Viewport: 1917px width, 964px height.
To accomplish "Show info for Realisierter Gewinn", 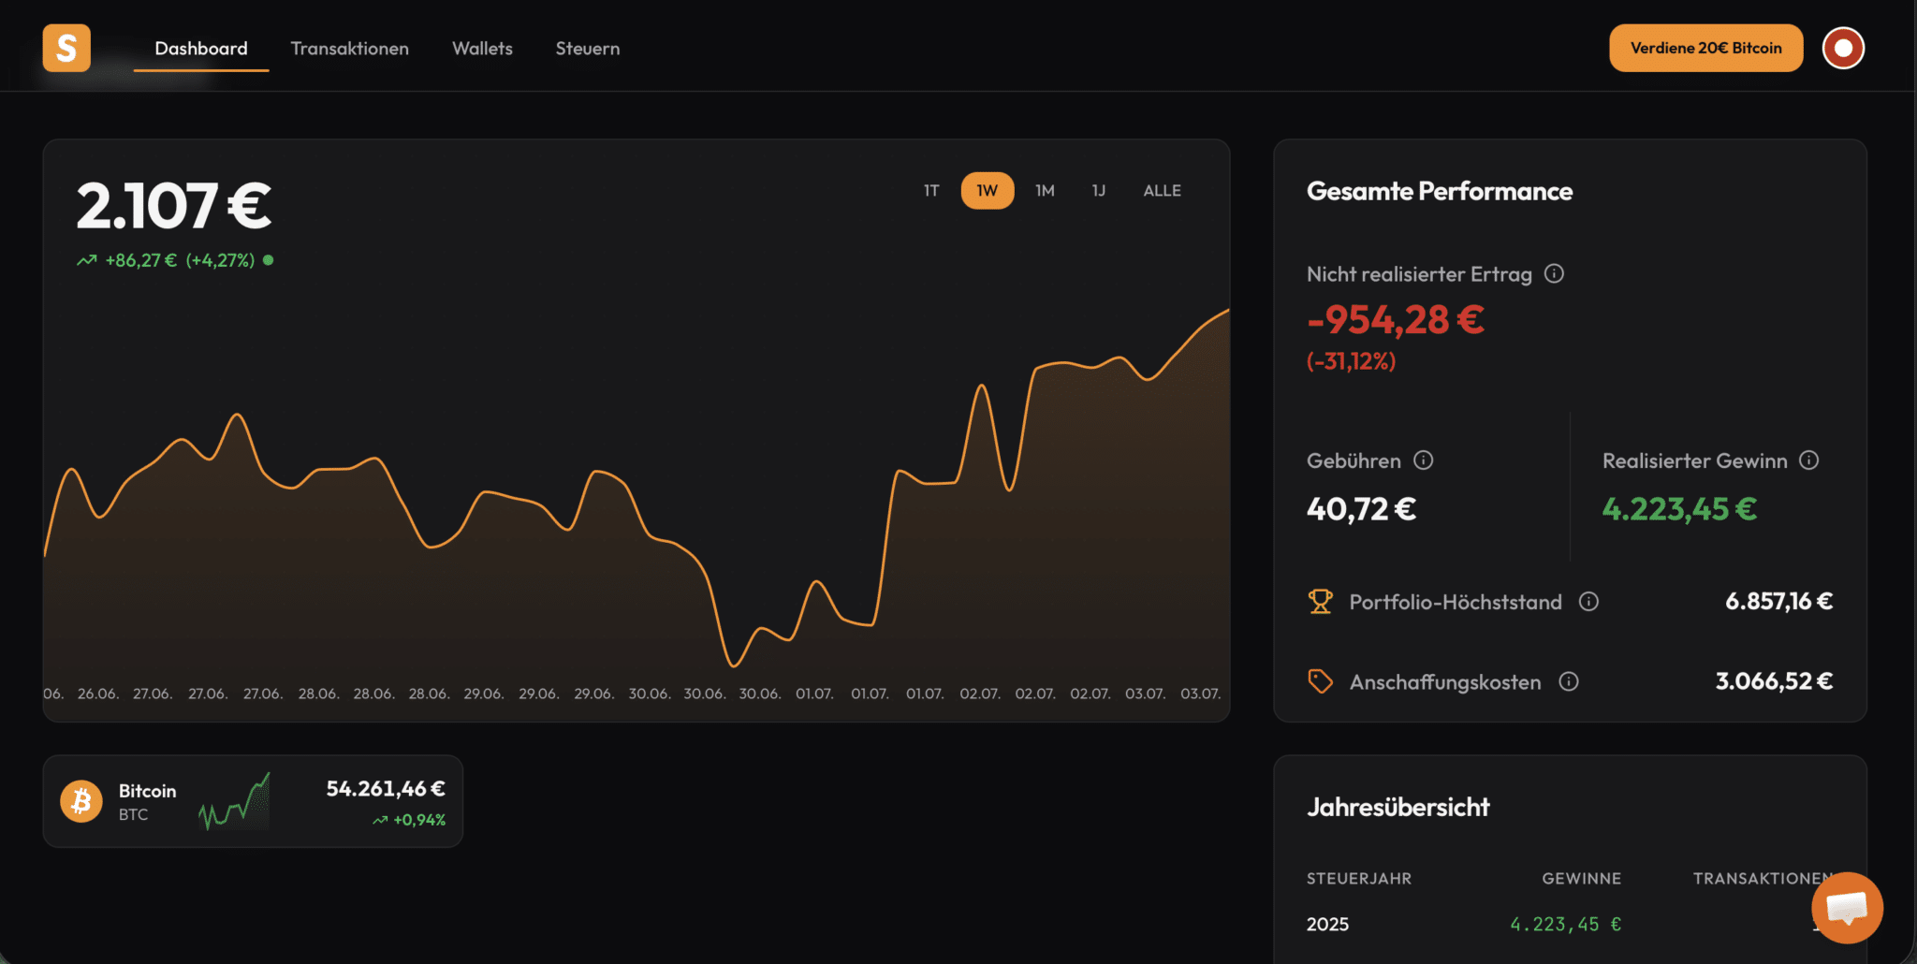I will click(x=1808, y=460).
